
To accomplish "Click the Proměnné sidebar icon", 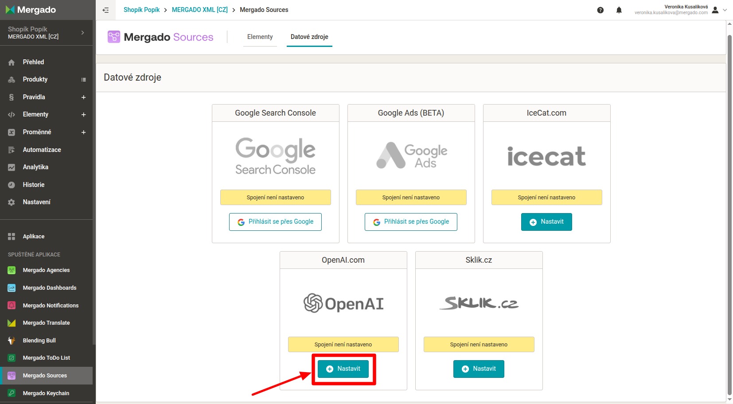I will point(12,132).
